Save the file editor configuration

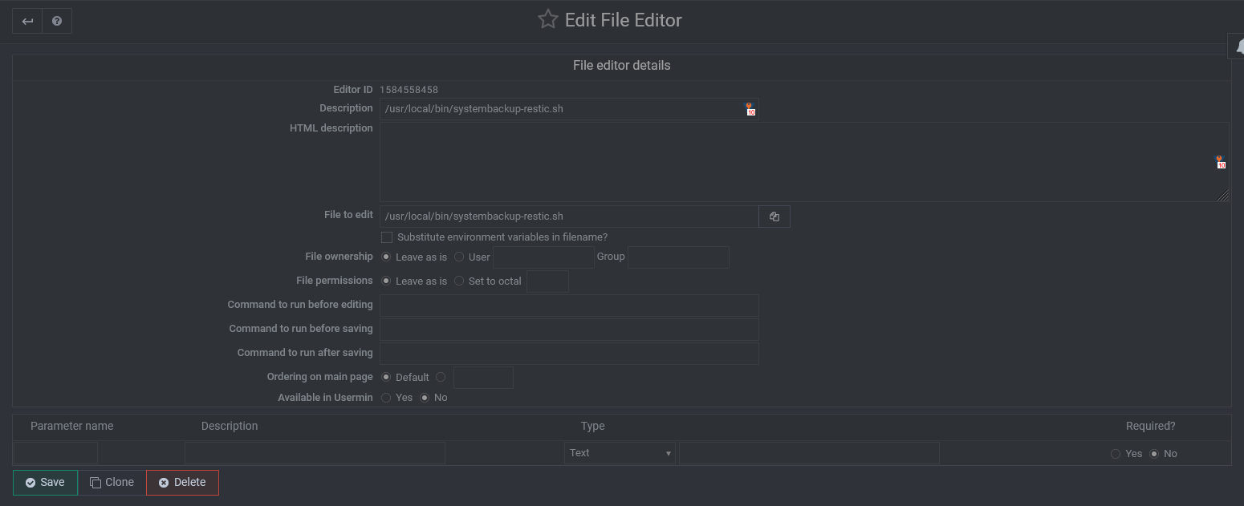[x=45, y=482]
